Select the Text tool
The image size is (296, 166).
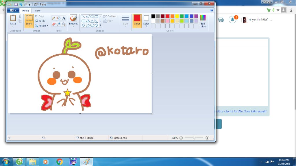(64, 18)
